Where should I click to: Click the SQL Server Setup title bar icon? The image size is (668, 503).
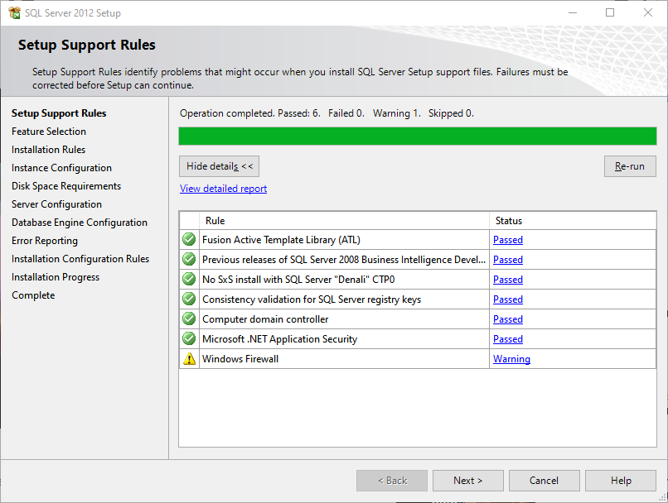(14, 12)
